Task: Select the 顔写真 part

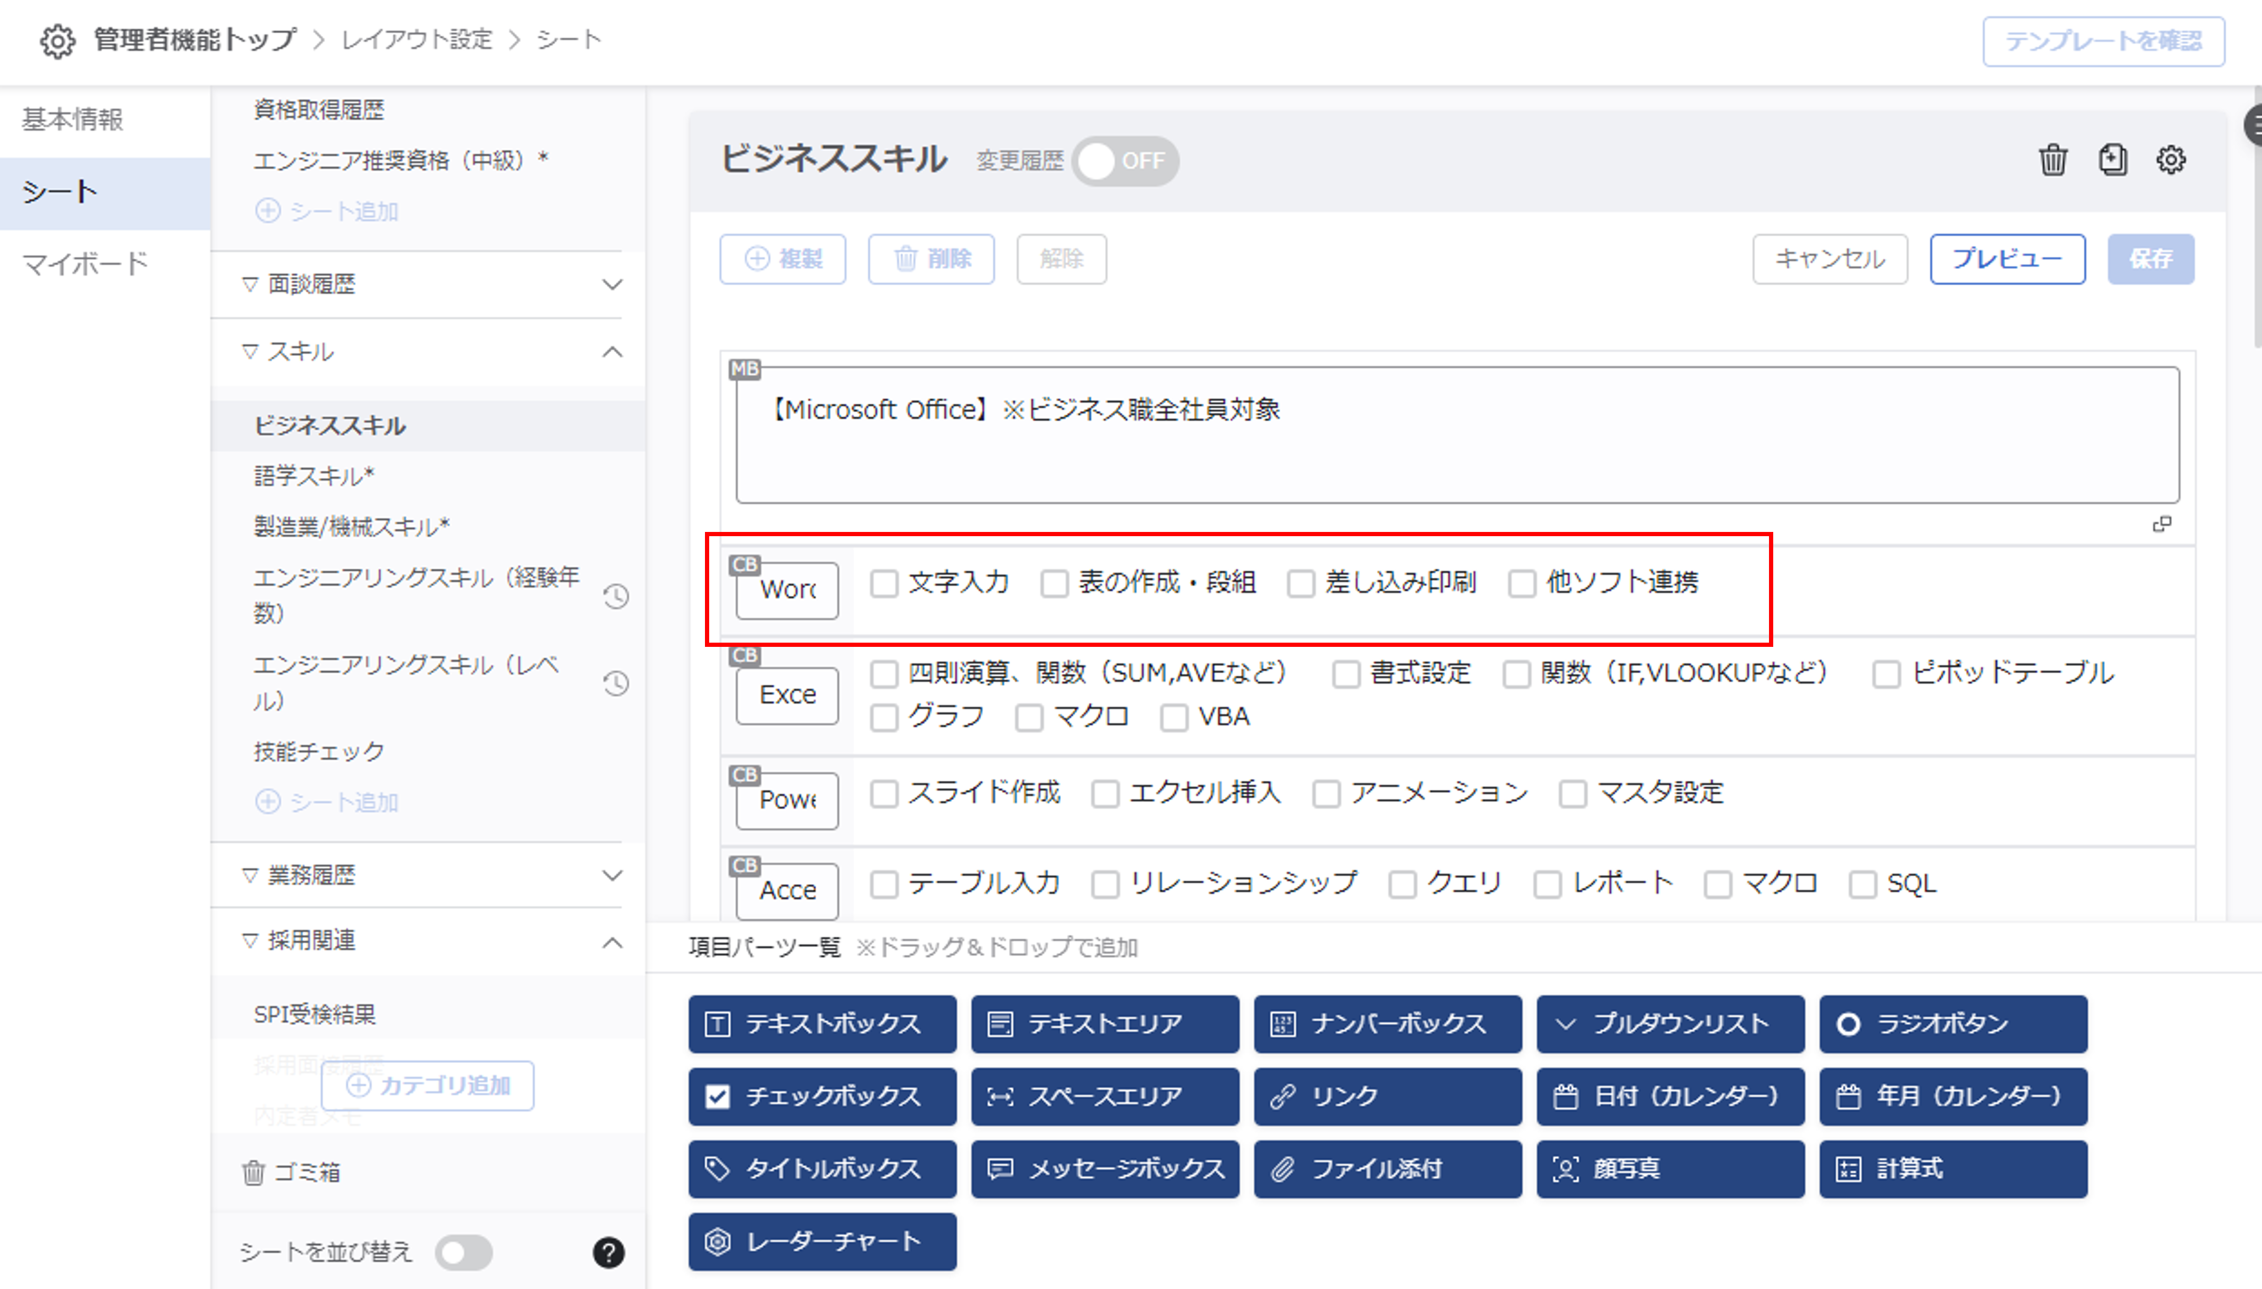Action: point(1670,1169)
